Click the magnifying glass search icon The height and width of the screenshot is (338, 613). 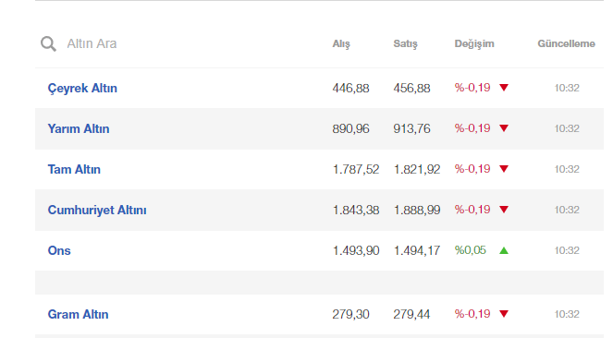(48, 43)
